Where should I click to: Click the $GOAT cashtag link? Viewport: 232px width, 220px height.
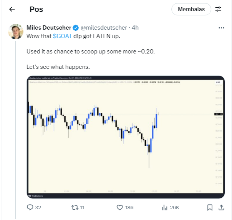point(62,35)
